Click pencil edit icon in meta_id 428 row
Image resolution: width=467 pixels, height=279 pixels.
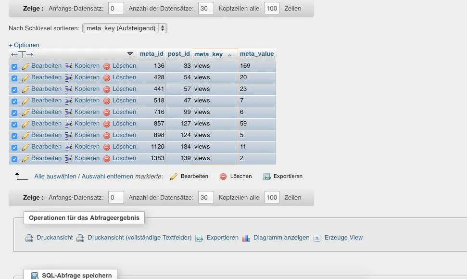(x=25, y=78)
